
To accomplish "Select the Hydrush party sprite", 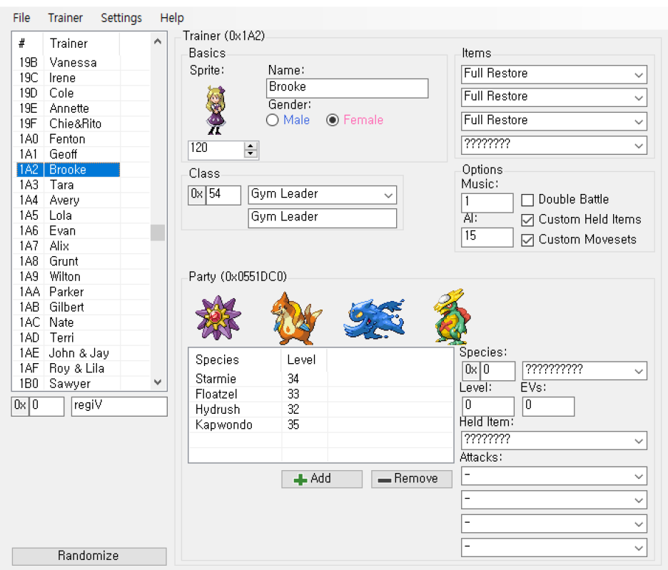I will coord(374,319).
